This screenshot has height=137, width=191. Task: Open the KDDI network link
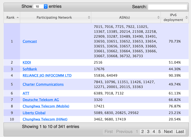coord(27,63)
